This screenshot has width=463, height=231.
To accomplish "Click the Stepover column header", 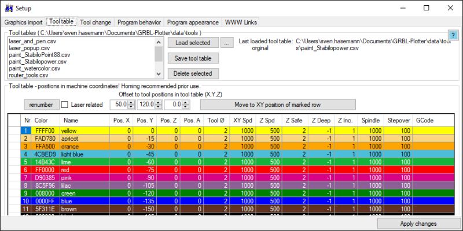I will pos(398,120).
